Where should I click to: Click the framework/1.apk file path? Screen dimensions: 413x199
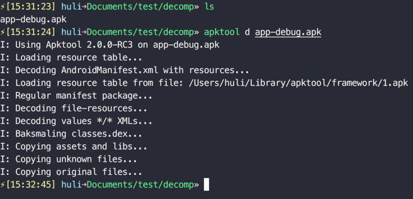pos(368,83)
